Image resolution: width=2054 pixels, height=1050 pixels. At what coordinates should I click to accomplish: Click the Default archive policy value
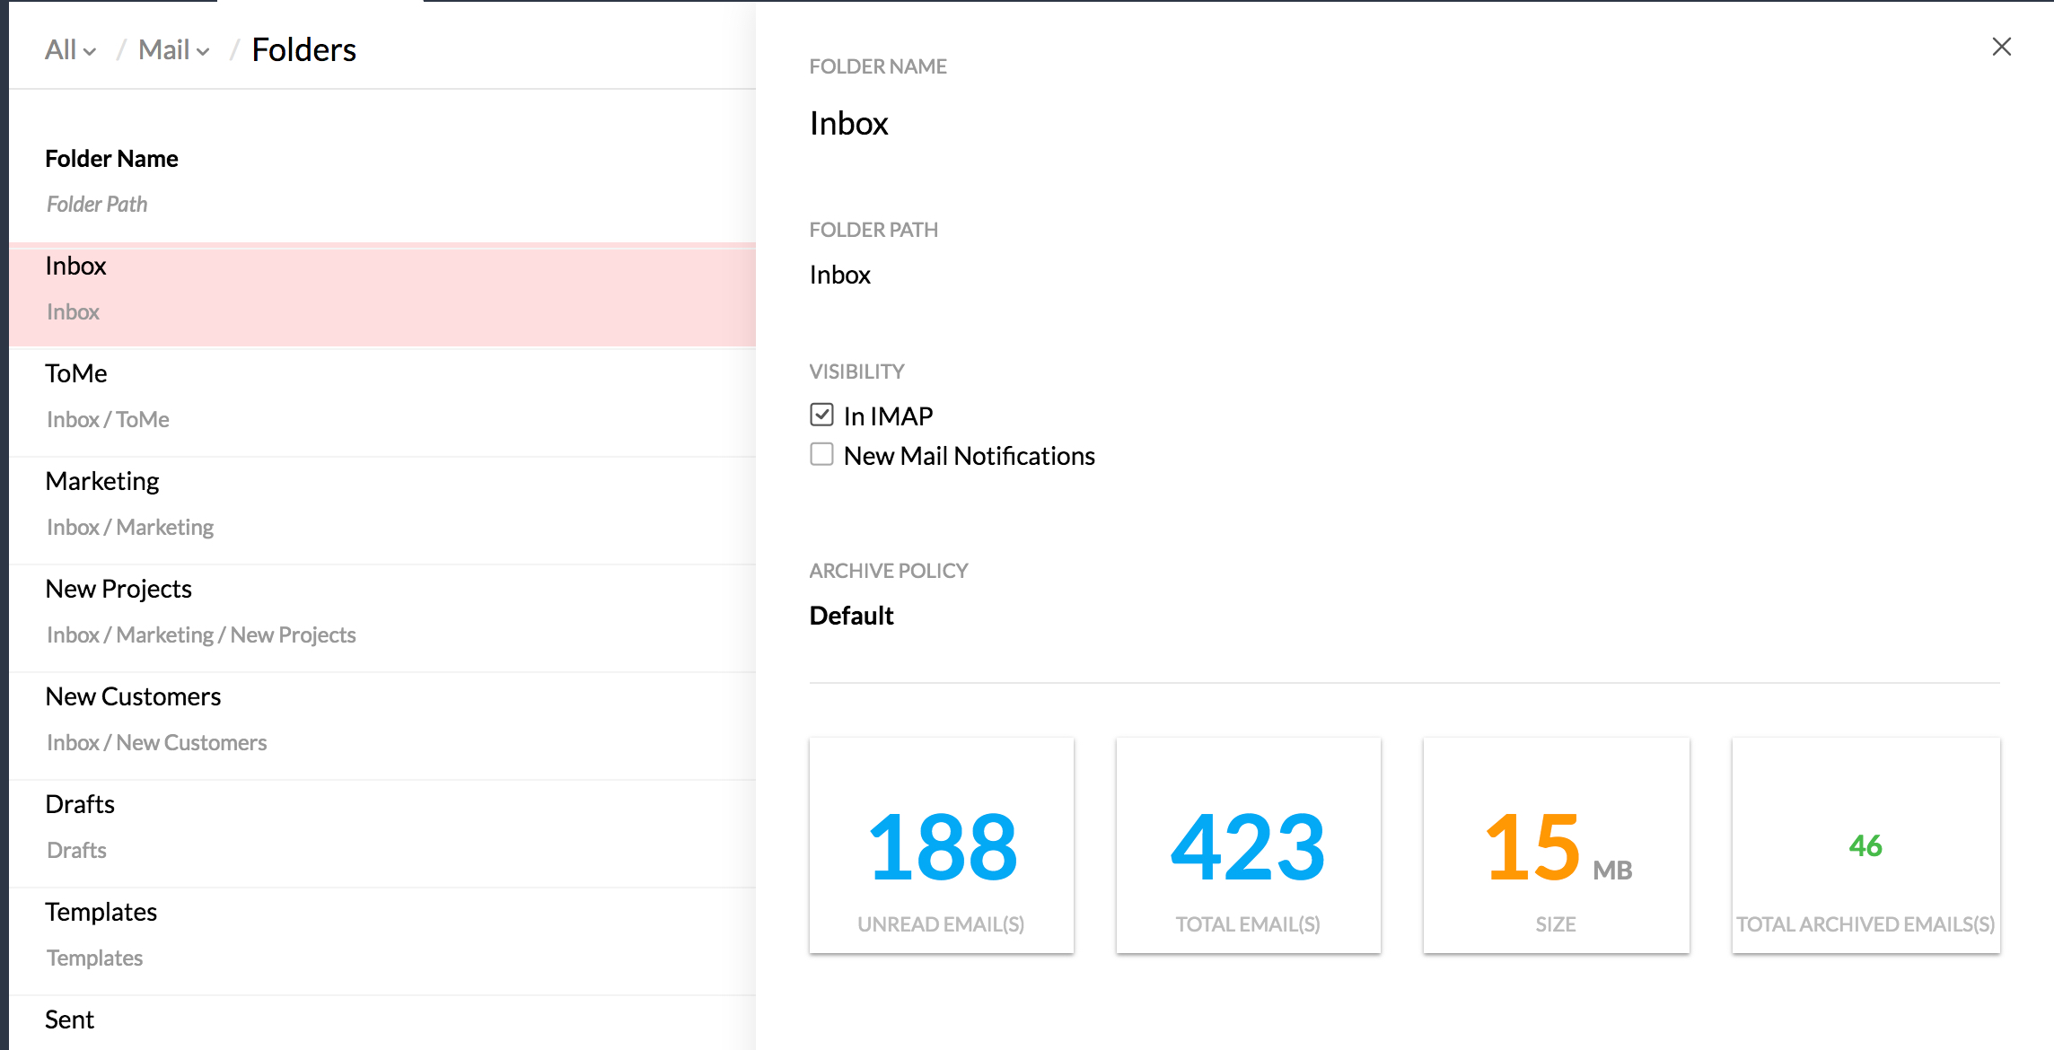click(x=851, y=616)
